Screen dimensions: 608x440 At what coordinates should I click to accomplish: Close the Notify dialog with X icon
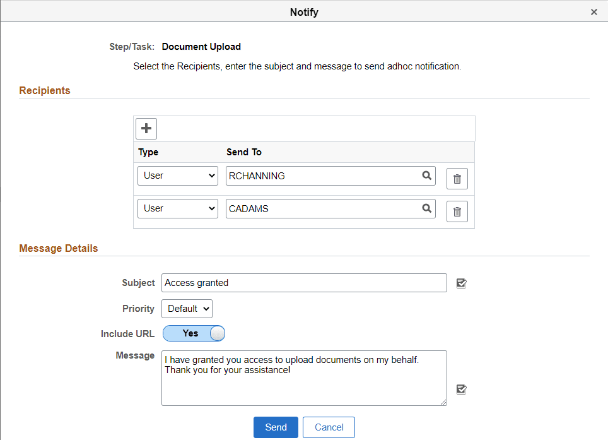593,11
